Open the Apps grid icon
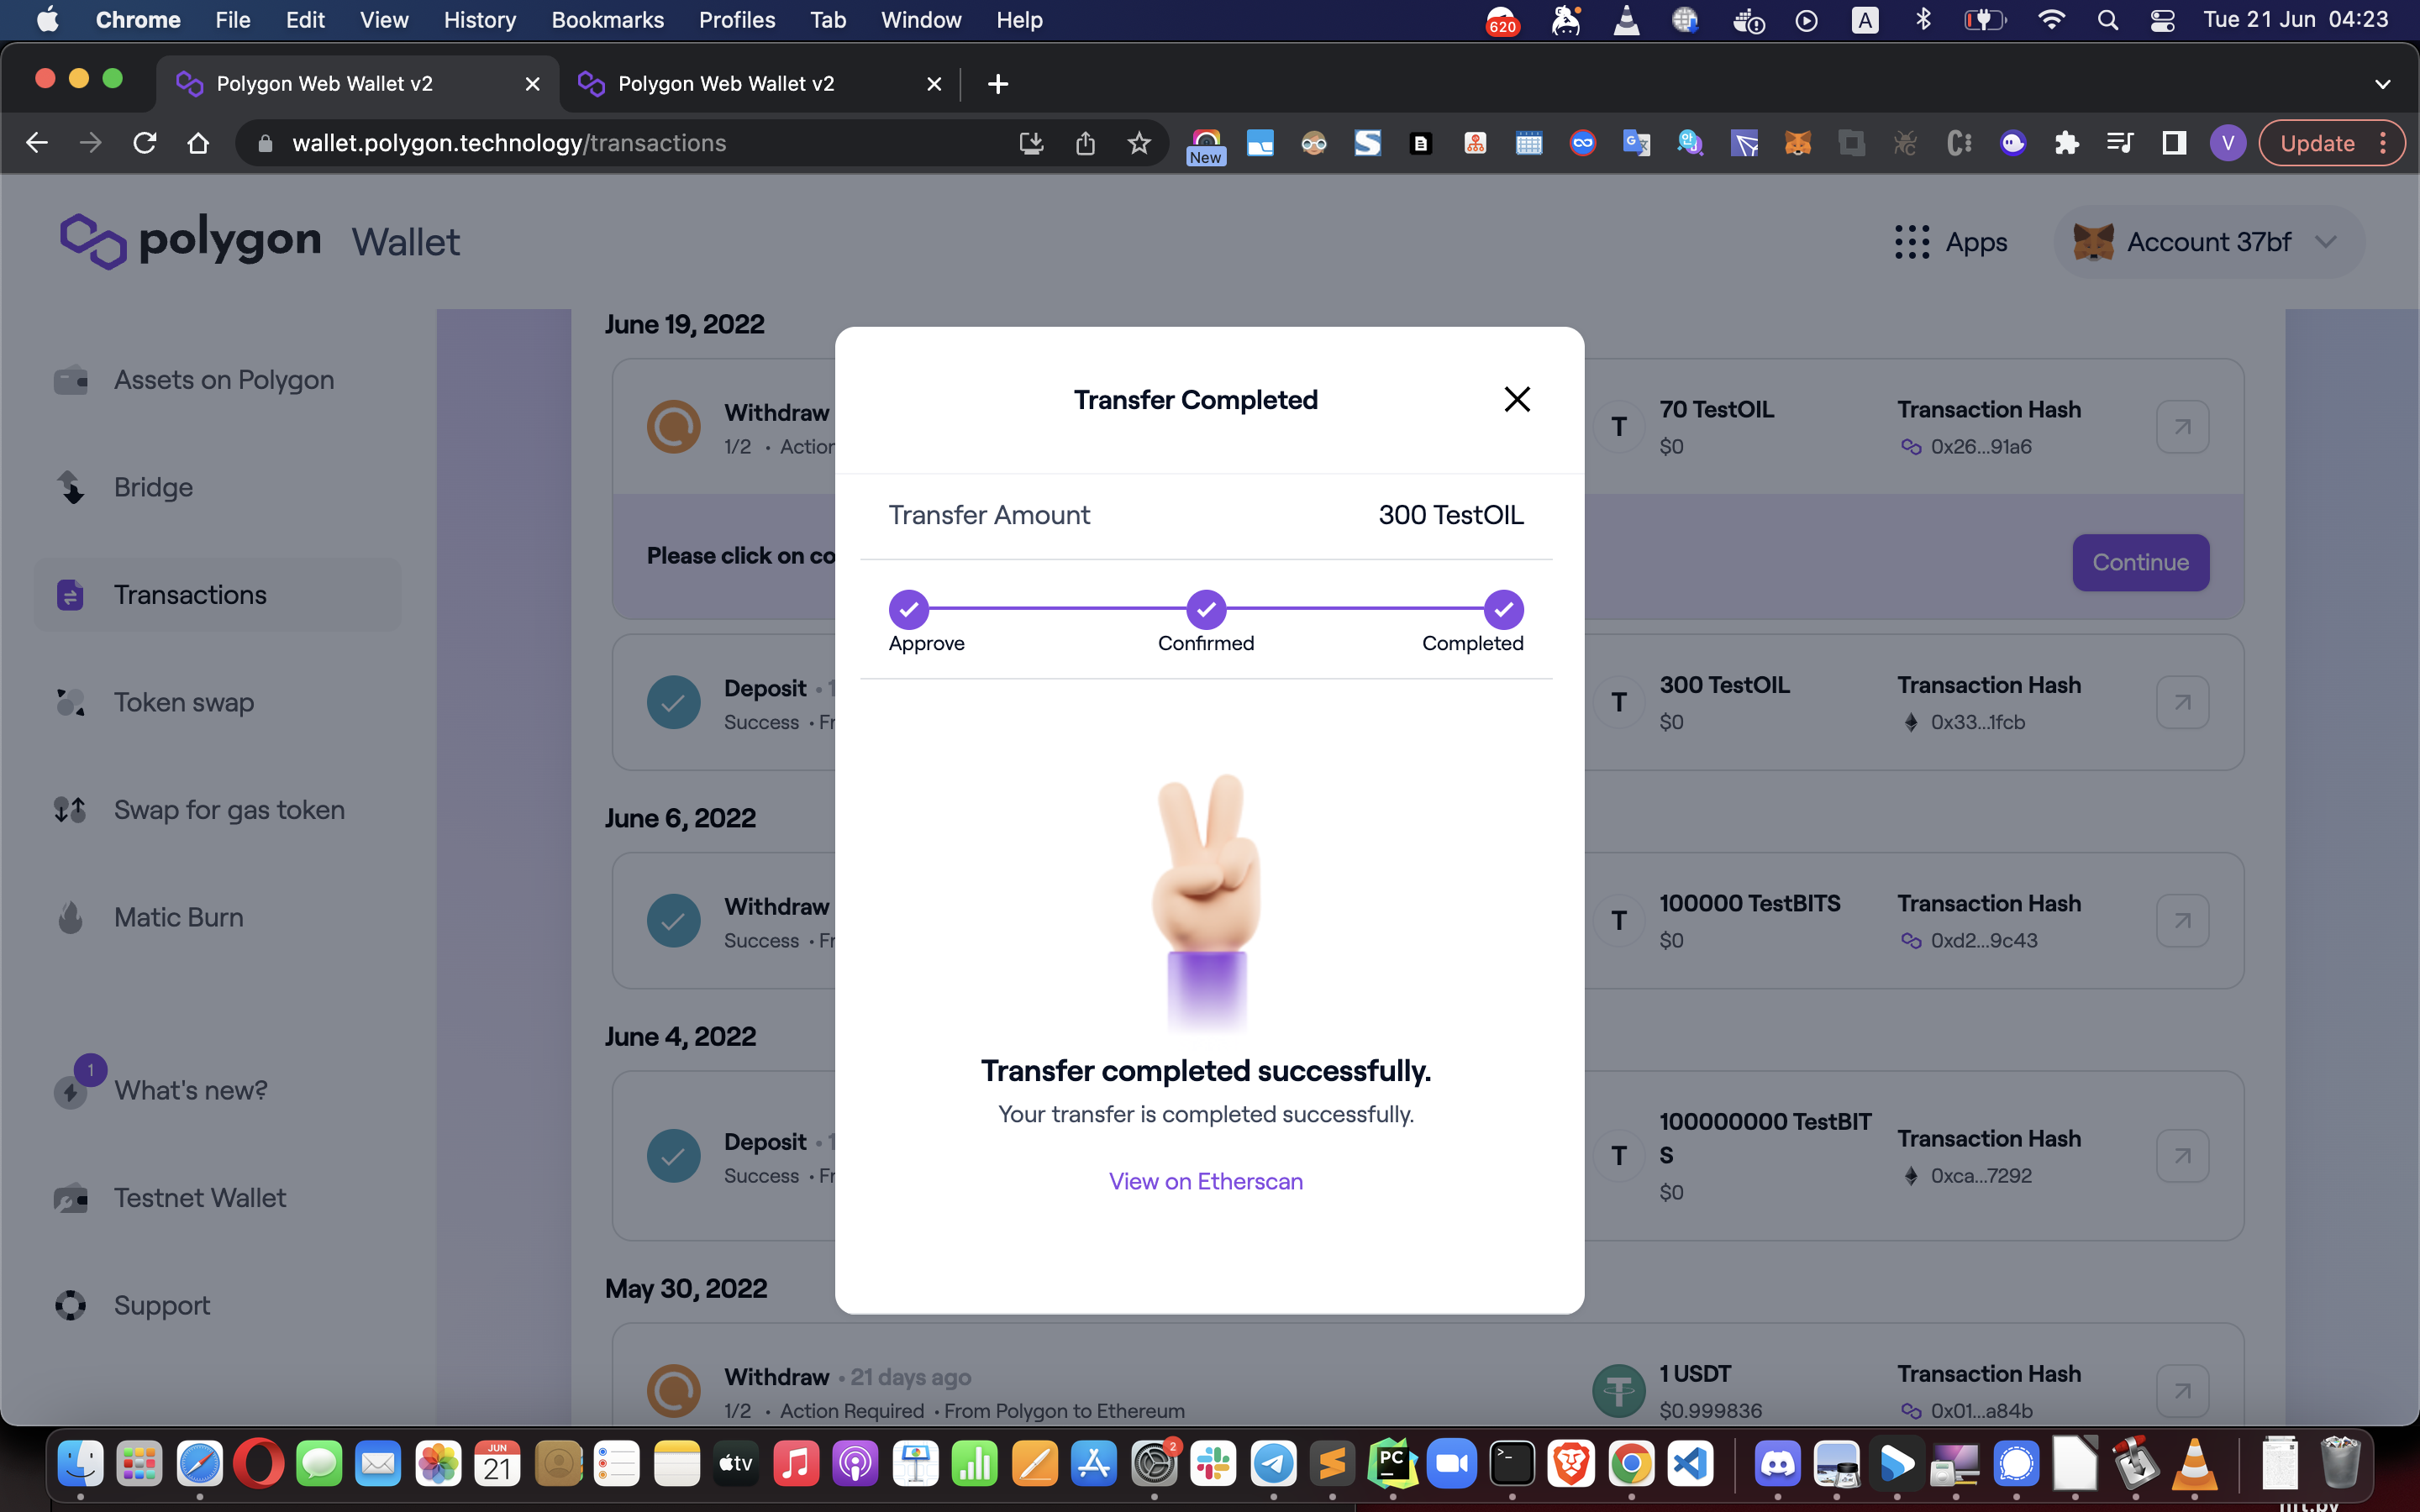 pos(1911,242)
